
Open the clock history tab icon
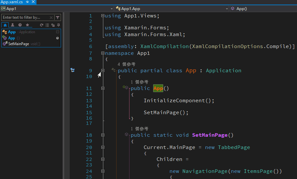tap(20, 25)
